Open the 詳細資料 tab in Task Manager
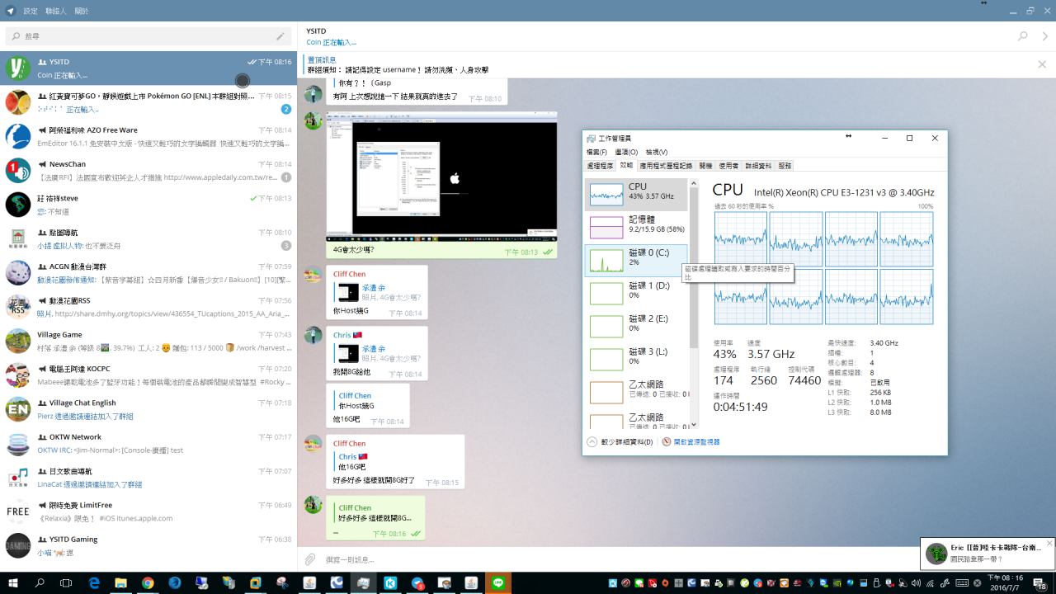Screen dimensions: 1056x594 pyautogui.click(x=757, y=166)
